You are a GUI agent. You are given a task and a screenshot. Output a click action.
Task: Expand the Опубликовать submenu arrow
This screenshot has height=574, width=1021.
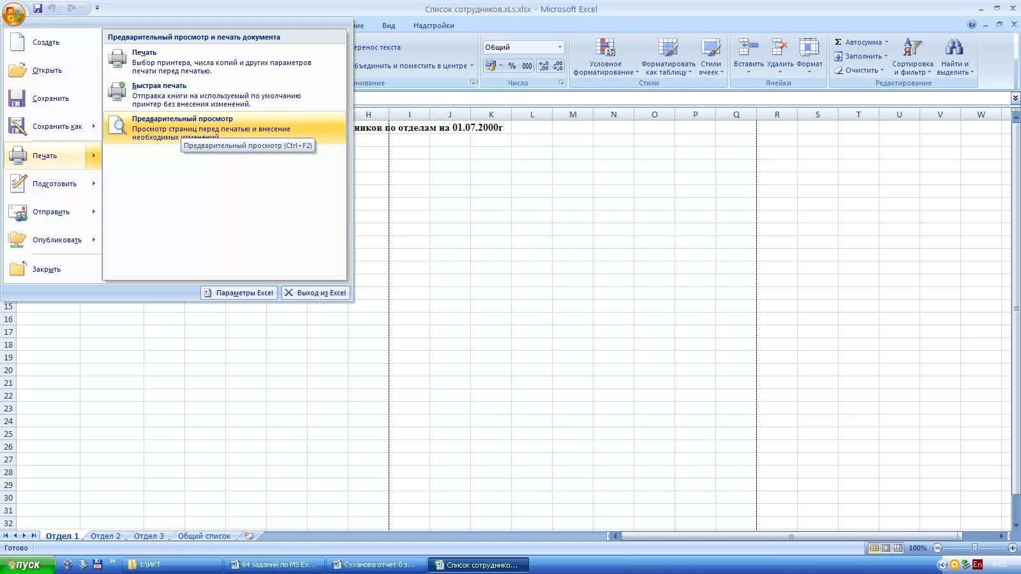point(94,240)
